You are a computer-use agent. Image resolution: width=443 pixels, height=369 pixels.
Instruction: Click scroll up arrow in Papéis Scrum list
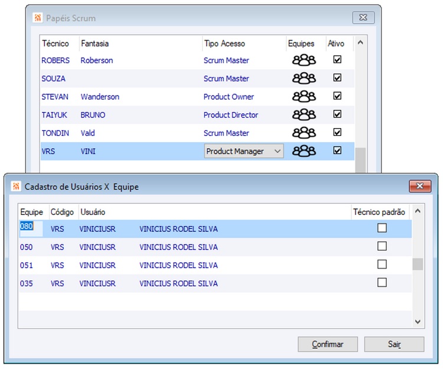click(x=360, y=43)
